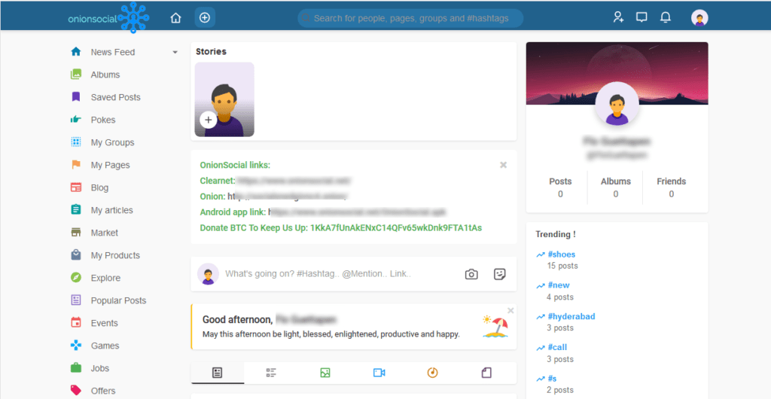Add a story with the plus button
This screenshot has height=399, width=771.
[209, 120]
